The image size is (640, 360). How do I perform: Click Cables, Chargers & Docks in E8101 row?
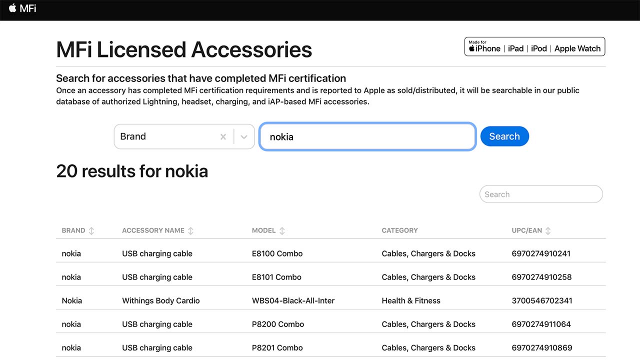(x=428, y=277)
